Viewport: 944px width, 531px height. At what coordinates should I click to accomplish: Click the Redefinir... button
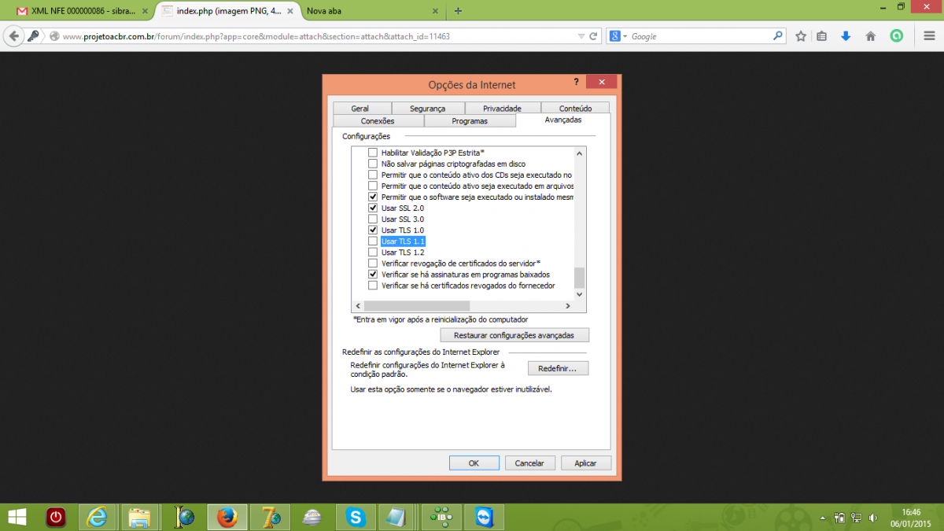558,368
